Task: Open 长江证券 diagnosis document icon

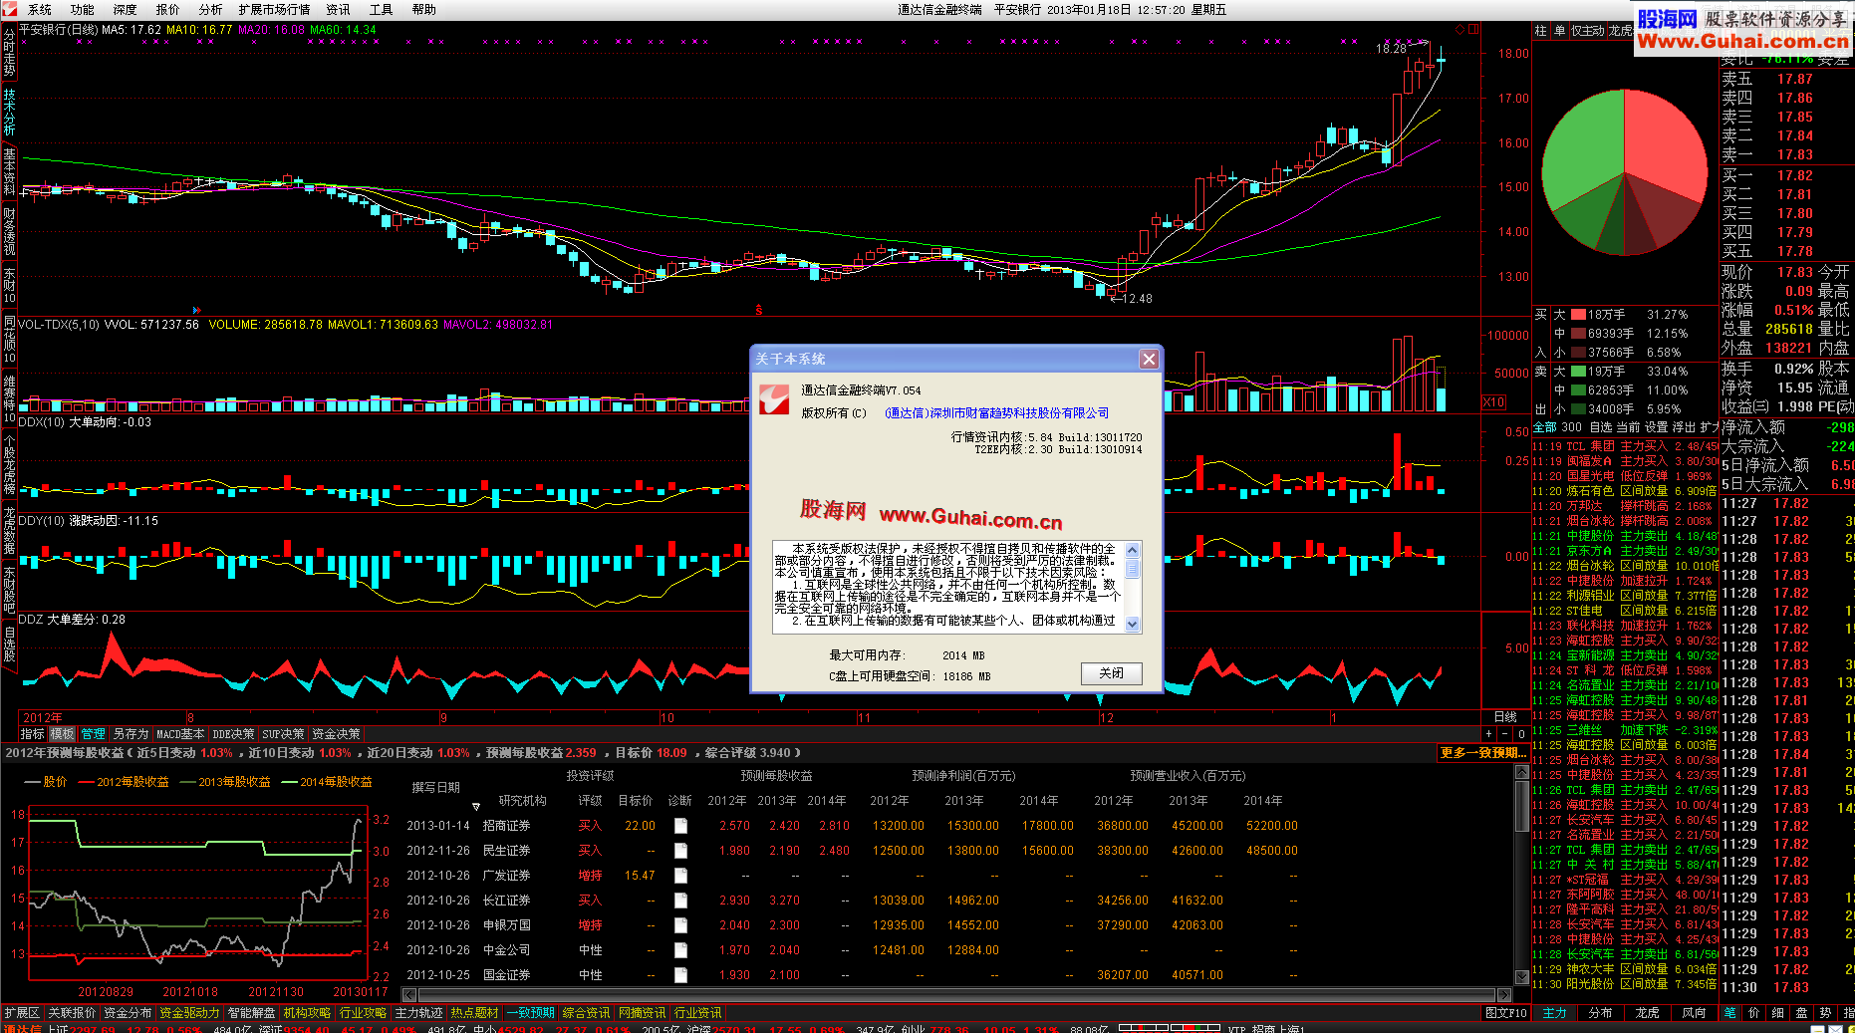Action: [680, 901]
